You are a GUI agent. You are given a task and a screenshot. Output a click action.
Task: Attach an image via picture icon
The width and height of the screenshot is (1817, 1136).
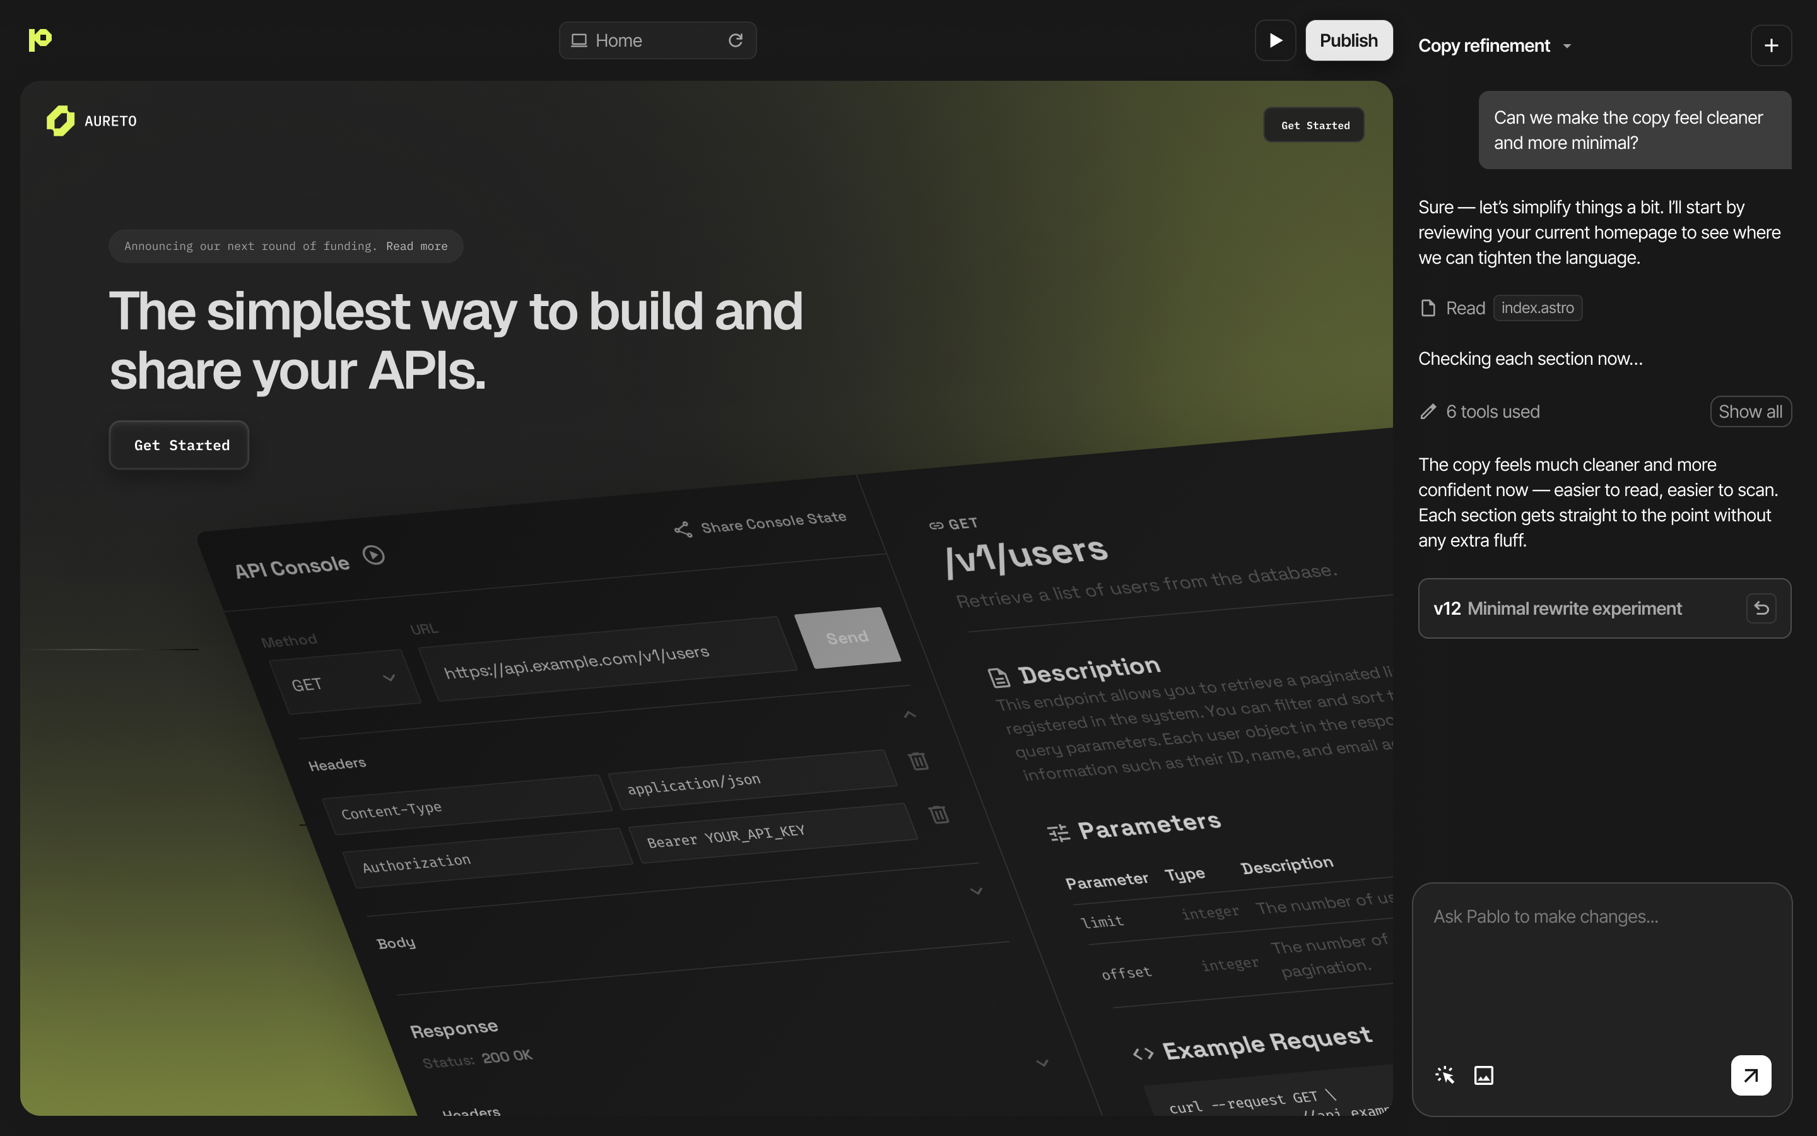pyautogui.click(x=1484, y=1075)
